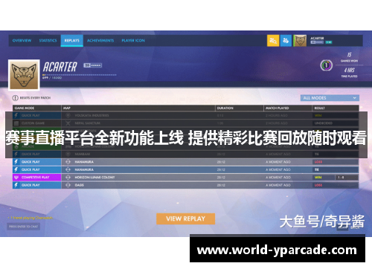The width and height of the screenshot is (372, 269).
Task: Click the Competitive Play mode icon
Action: (x=16, y=178)
